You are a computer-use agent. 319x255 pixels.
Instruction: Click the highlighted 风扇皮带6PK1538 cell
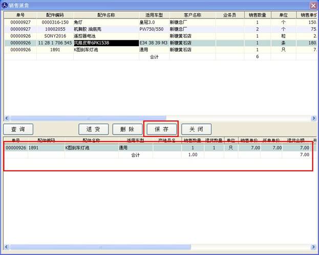(x=105, y=43)
